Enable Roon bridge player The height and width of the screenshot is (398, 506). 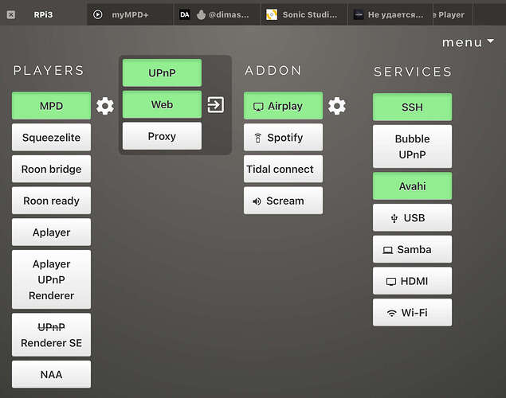(x=51, y=169)
